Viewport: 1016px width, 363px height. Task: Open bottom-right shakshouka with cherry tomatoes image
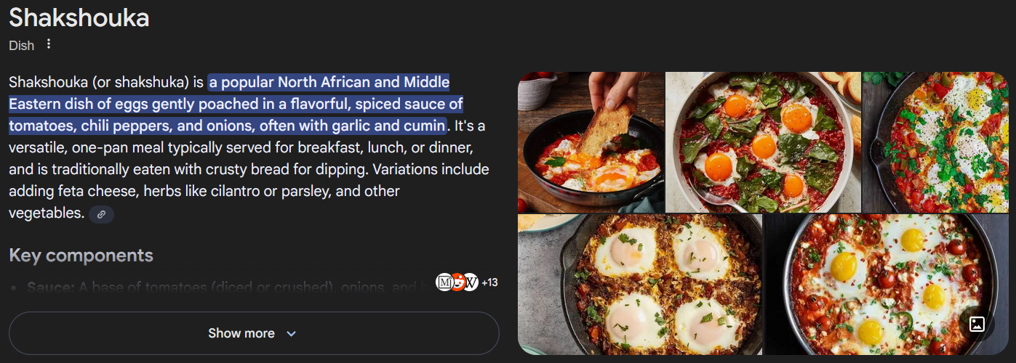point(887,285)
